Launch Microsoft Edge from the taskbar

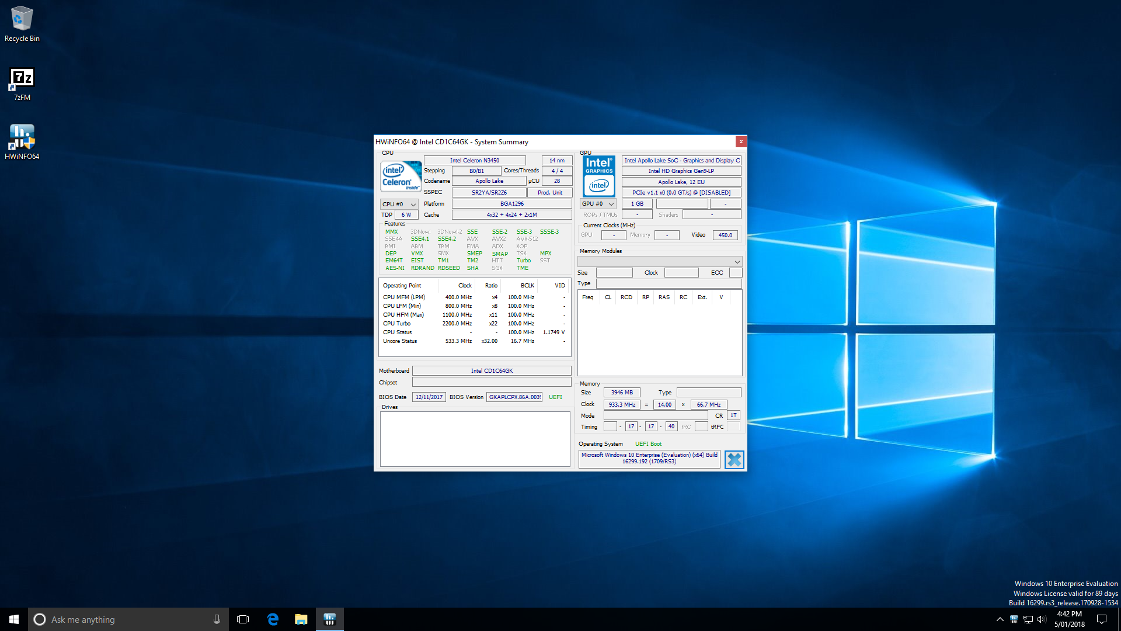pyautogui.click(x=273, y=619)
